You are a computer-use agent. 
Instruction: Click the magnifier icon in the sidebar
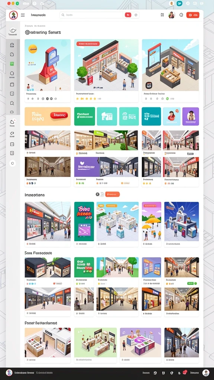(x=12, y=103)
